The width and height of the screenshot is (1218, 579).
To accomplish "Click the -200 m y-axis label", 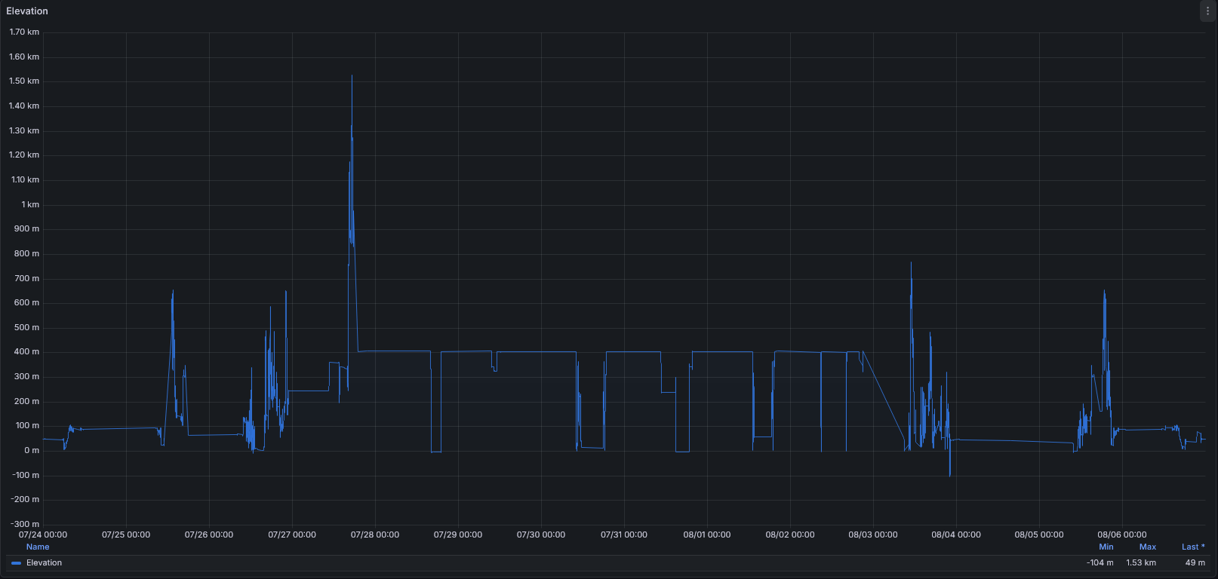I will pos(25,500).
